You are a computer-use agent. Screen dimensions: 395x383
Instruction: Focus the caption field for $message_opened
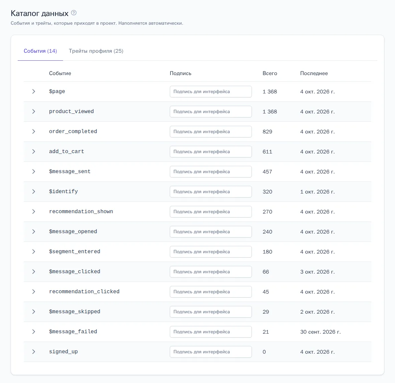[x=211, y=232]
